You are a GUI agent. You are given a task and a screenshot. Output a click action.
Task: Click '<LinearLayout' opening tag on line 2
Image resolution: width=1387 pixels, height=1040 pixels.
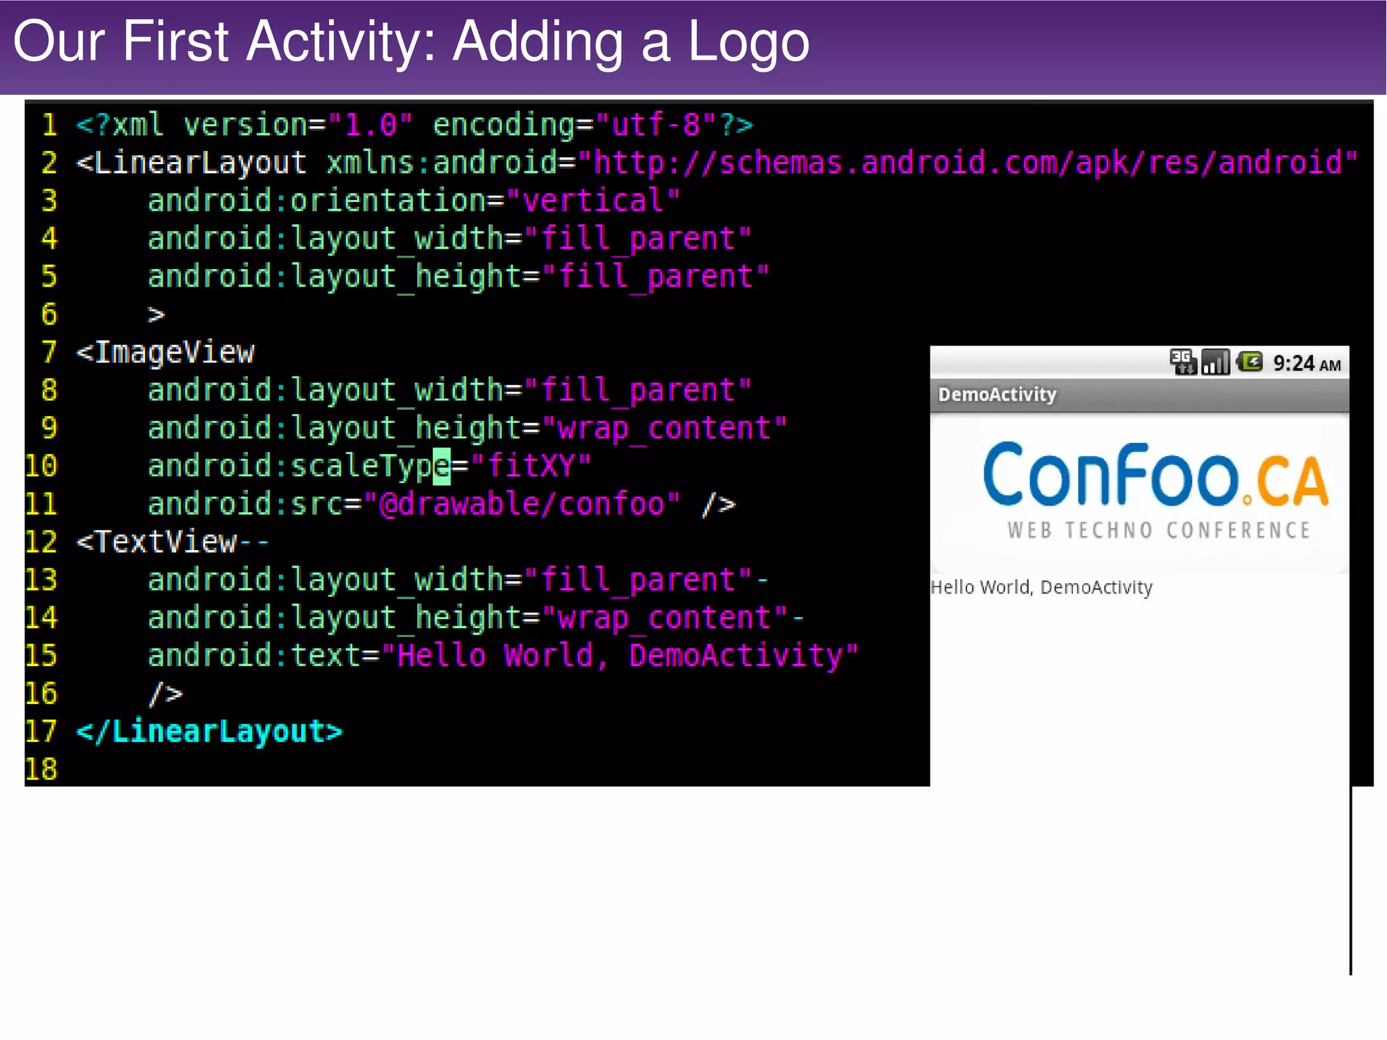click(192, 163)
